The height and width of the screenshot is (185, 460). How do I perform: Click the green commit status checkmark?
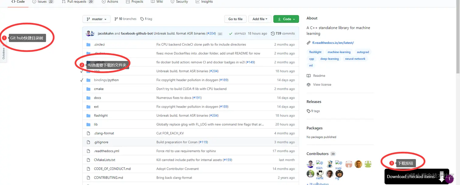(231, 34)
